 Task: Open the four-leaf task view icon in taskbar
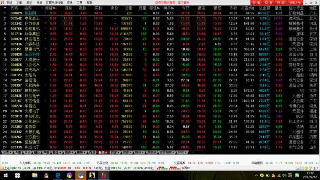click(17, 175)
